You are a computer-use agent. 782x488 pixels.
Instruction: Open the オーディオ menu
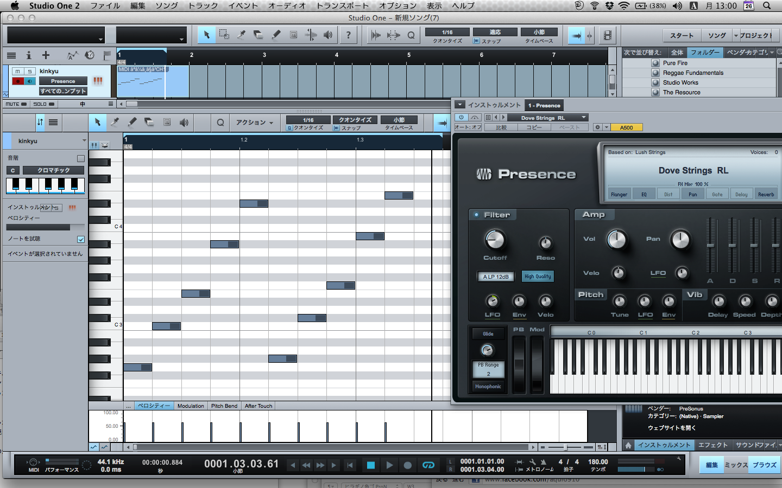(x=287, y=5)
